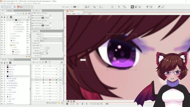190x107 pixels.
Task: Click the grid icon in Deformer panel header
Action: 10,63
